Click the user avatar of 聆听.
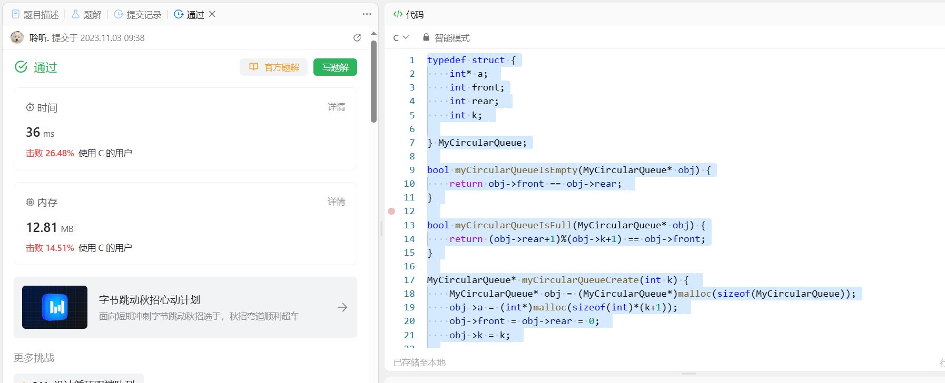Screen dimensions: 945x383 [17, 37]
